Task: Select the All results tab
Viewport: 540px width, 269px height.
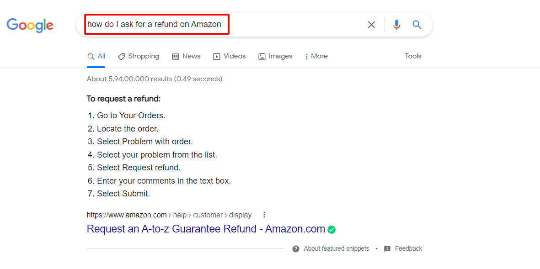Action: pyautogui.click(x=96, y=56)
